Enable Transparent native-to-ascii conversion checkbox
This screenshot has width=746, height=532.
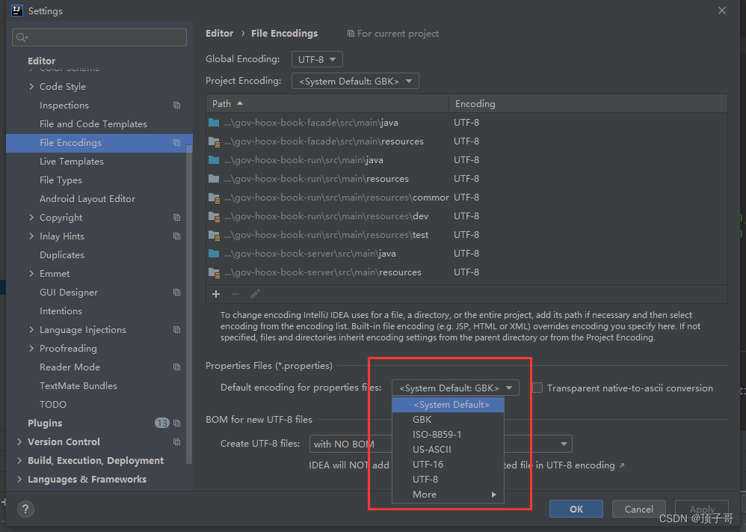click(x=537, y=388)
